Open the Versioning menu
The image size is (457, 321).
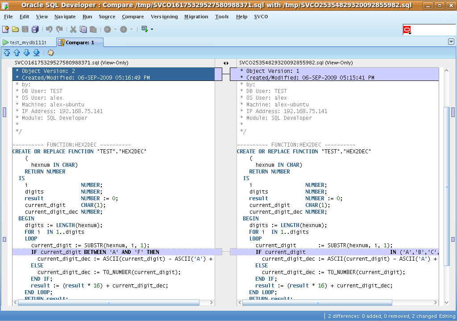164,17
